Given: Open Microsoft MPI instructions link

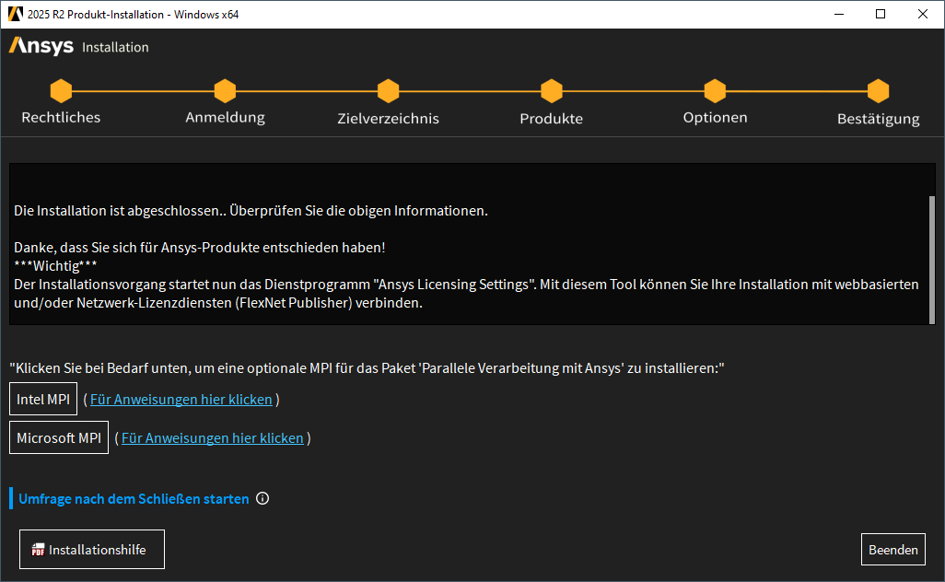Looking at the screenshot, I should click(212, 438).
